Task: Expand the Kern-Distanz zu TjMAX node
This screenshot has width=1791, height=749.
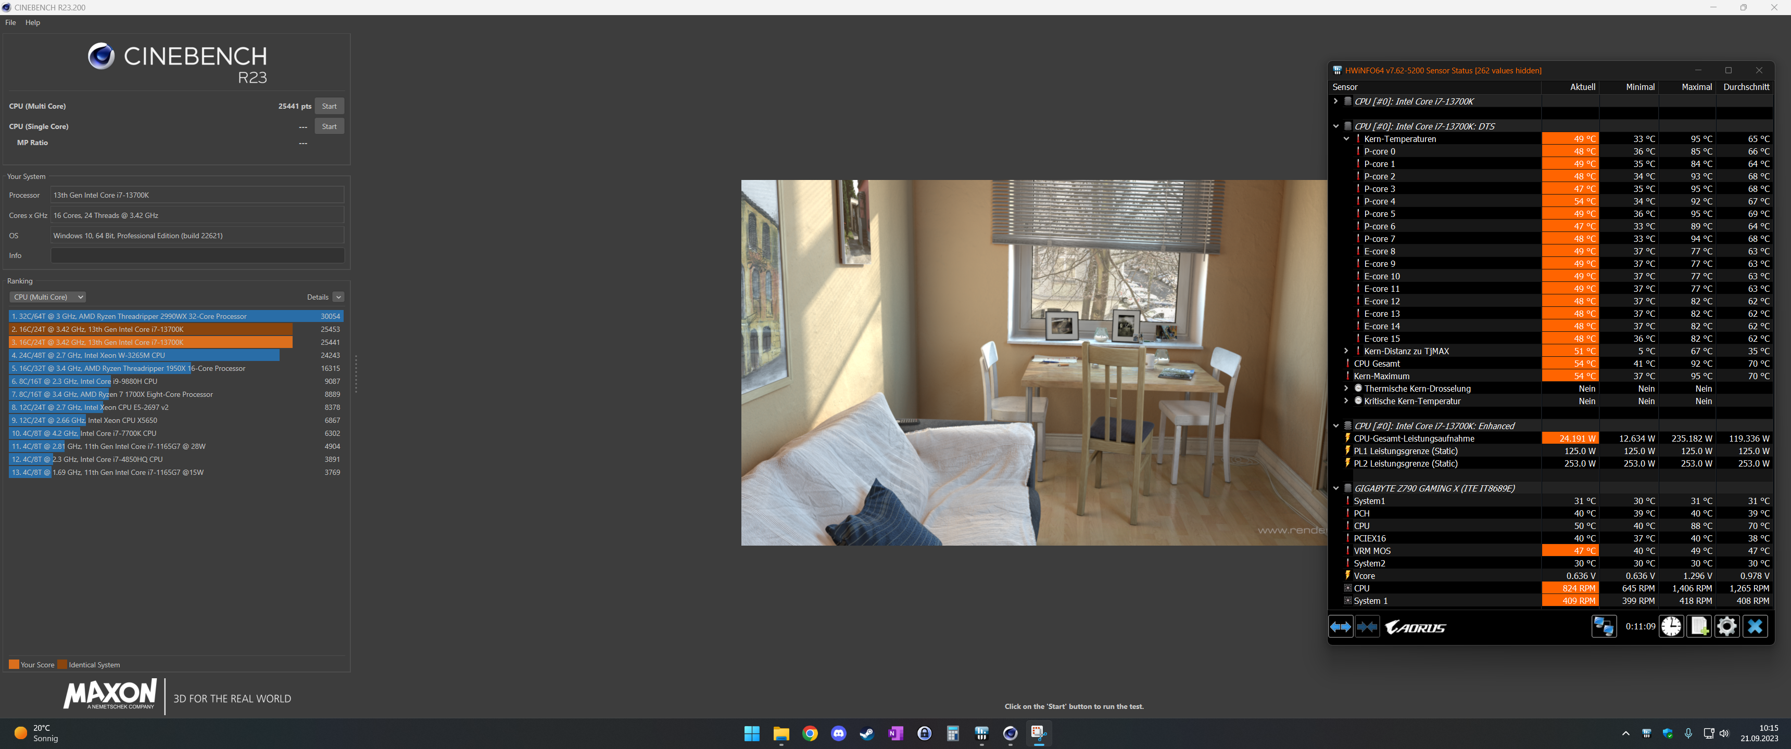Action: pyautogui.click(x=1347, y=352)
